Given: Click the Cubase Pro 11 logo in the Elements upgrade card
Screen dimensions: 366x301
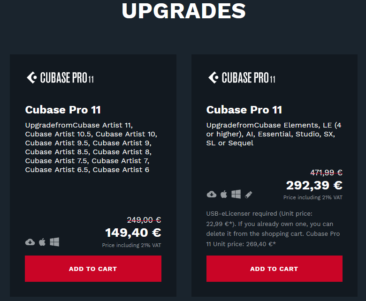Looking at the screenshot, I should click(x=241, y=78).
